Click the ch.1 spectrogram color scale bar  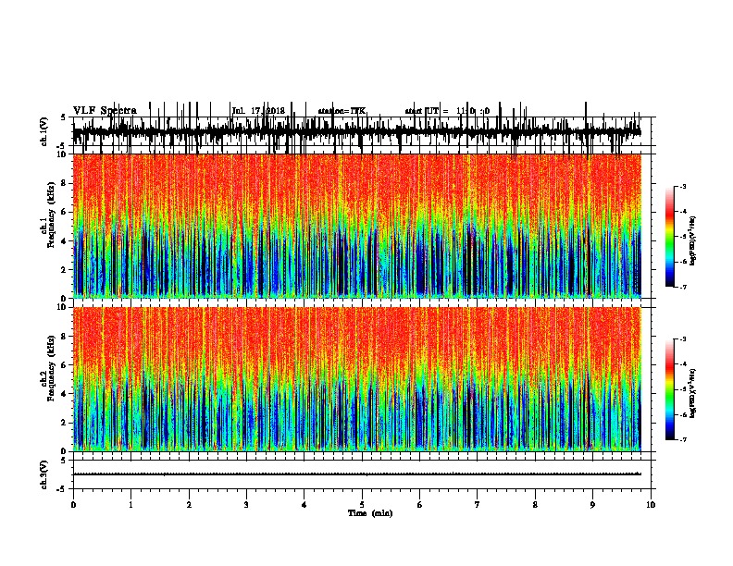pyautogui.click(x=670, y=237)
